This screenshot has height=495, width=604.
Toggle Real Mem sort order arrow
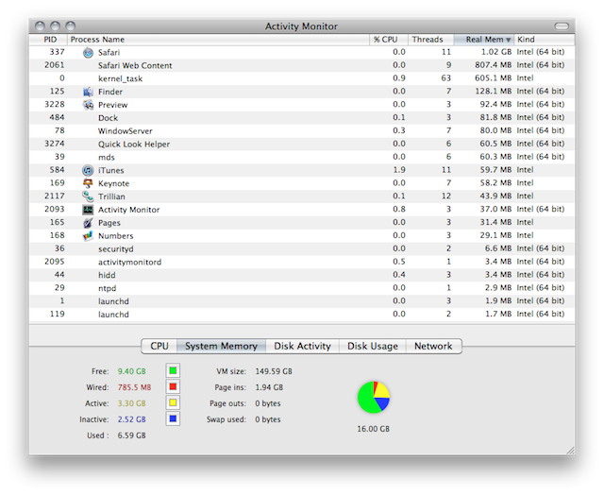click(x=508, y=40)
